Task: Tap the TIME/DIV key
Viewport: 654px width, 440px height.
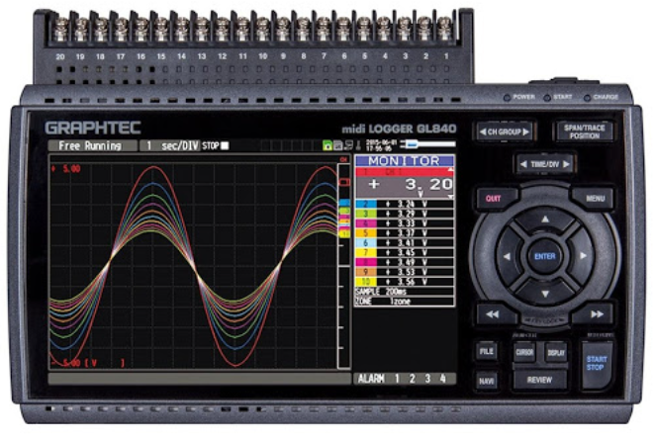Action: pyautogui.click(x=545, y=164)
